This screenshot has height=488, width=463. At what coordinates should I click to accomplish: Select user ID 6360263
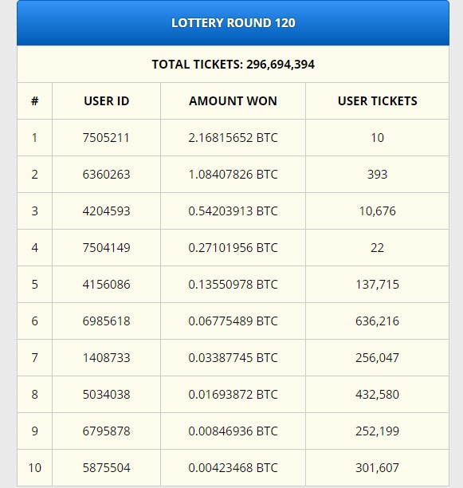pyautogui.click(x=106, y=175)
